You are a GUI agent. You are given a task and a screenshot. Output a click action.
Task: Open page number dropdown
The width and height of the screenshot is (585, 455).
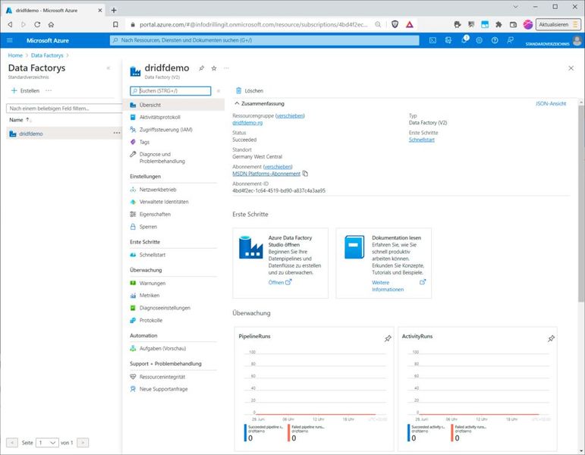47,443
